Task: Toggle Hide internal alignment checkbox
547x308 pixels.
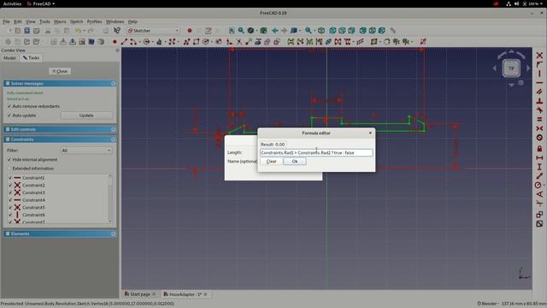Action: coord(9,160)
